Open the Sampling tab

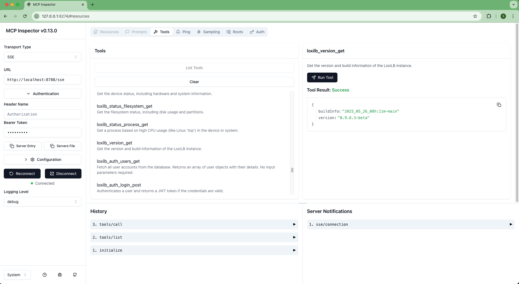click(208, 32)
